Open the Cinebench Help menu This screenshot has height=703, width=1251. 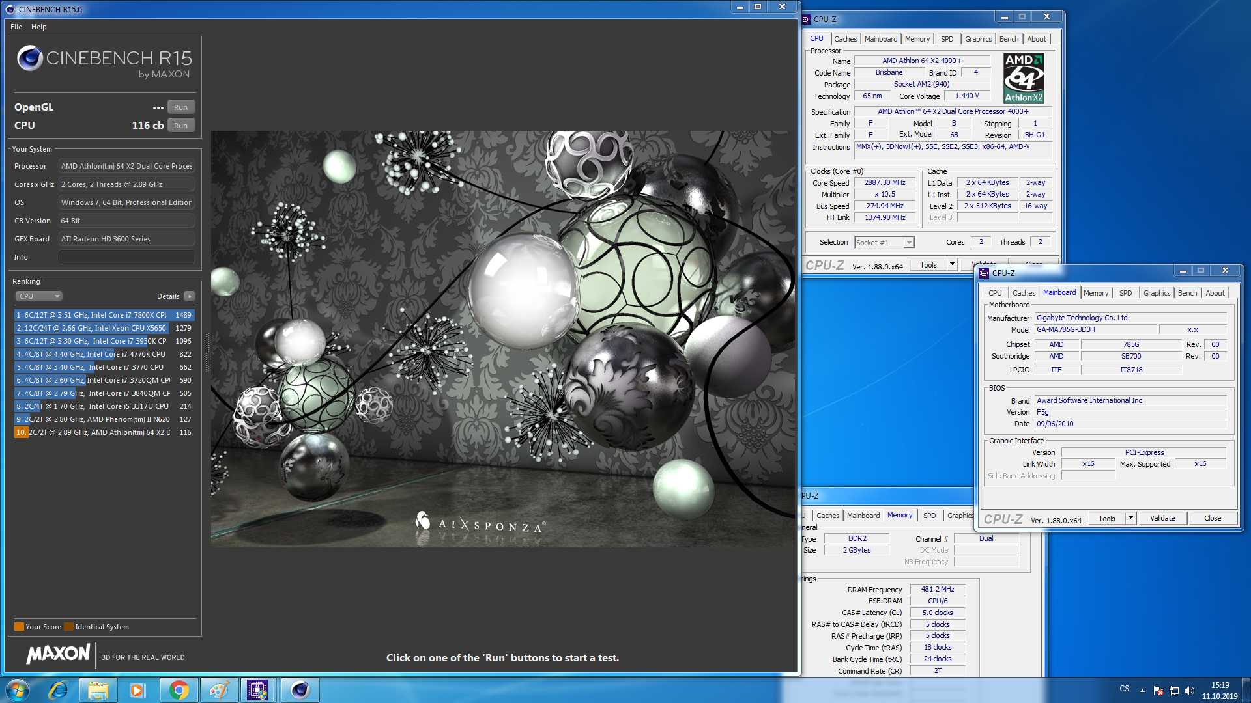[39, 27]
